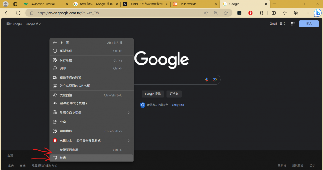Click the browser back arrow button
Image resolution: width=323 pixels, height=170 pixels.
[7, 13]
